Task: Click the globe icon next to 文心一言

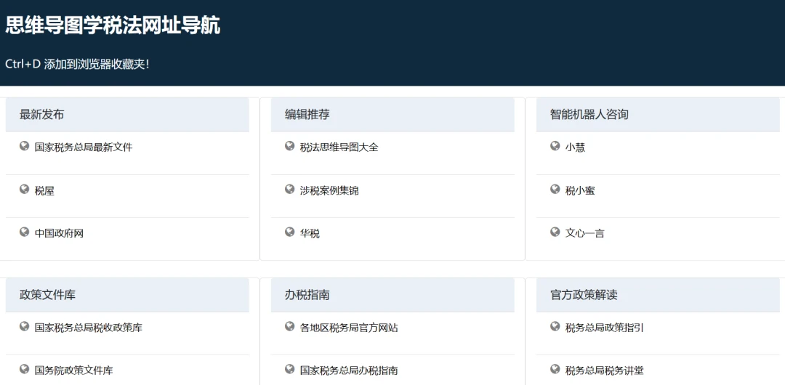Action: [x=555, y=232]
